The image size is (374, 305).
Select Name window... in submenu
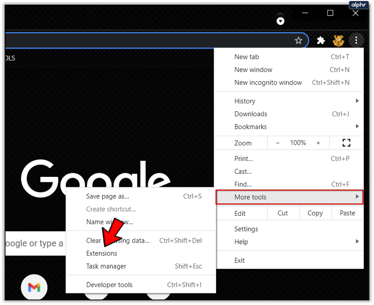[141, 222]
